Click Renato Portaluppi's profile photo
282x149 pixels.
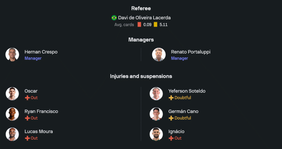159,55
